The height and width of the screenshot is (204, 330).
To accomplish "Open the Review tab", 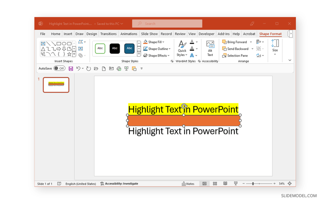I will click(x=180, y=34).
